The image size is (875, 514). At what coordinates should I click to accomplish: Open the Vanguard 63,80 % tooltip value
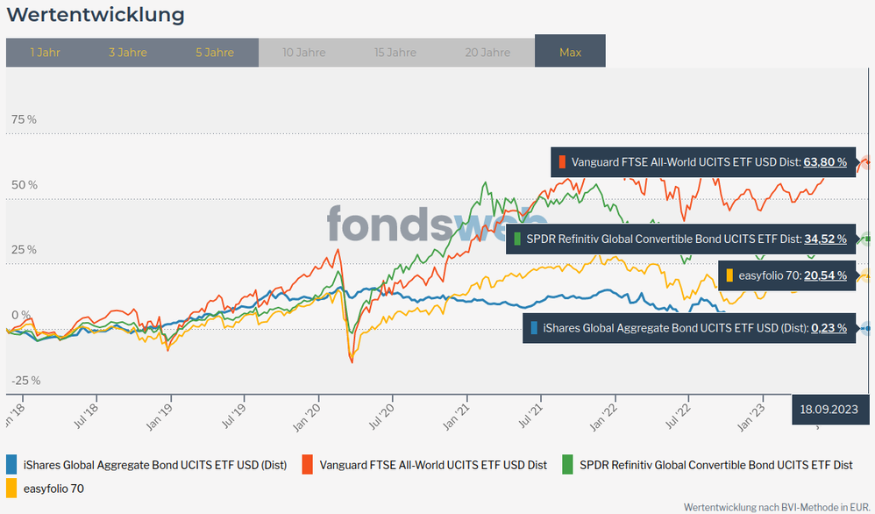[x=825, y=162]
